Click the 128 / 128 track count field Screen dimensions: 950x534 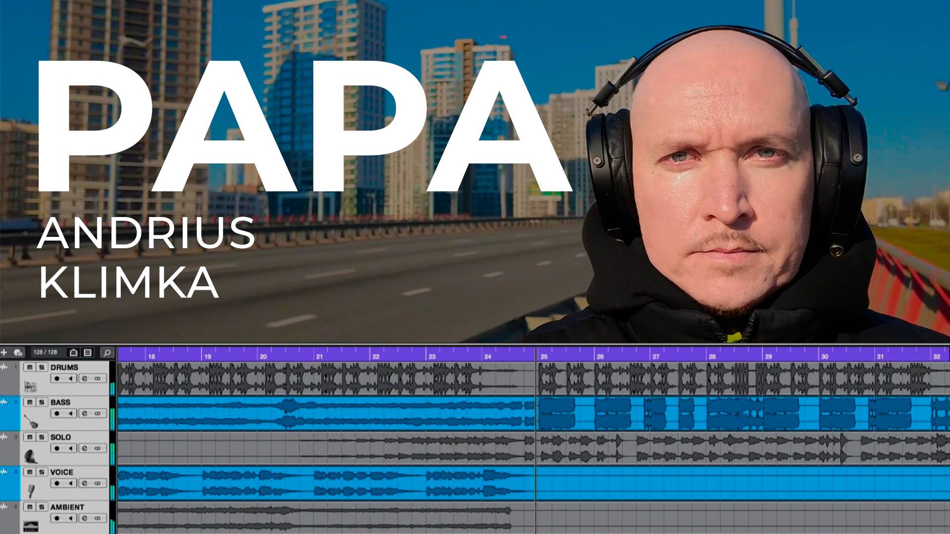click(46, 353)
